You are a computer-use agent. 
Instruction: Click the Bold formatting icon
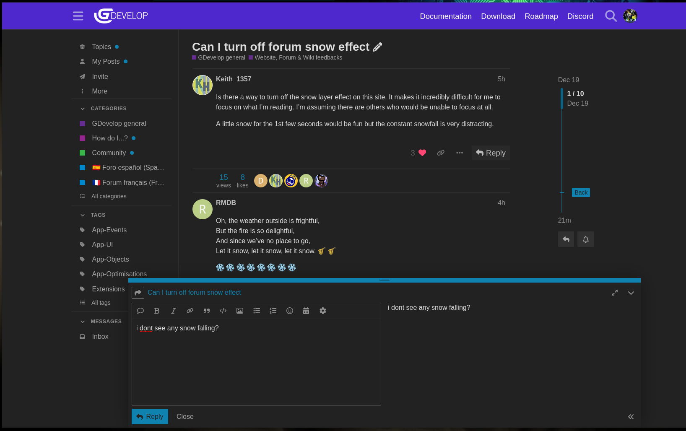coord(157,311)
